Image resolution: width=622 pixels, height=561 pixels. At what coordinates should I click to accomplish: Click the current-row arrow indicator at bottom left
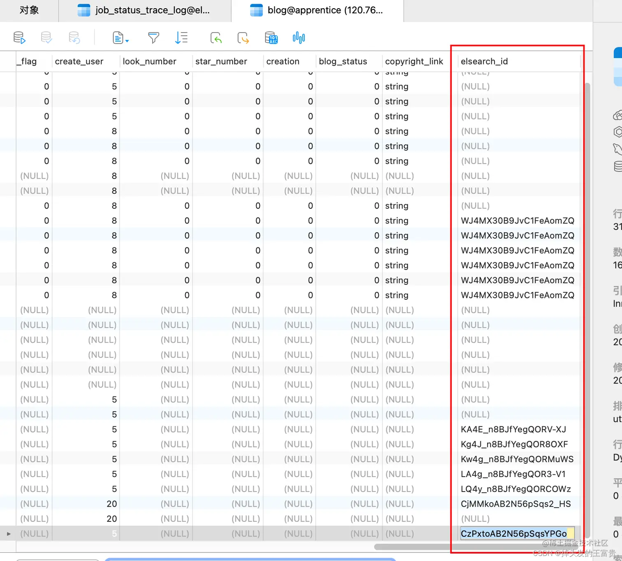(9, 533)
